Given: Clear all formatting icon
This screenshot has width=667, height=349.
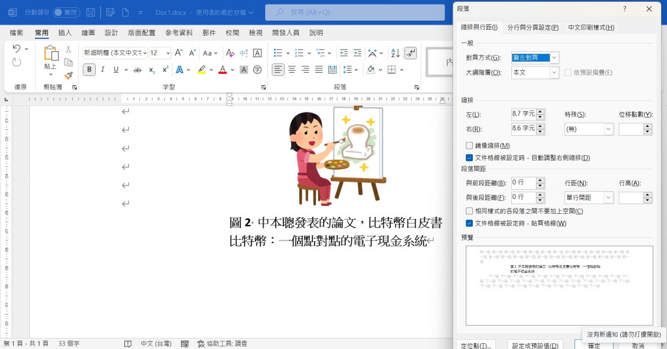Looking at the screenshot, I should click(230, 53).
